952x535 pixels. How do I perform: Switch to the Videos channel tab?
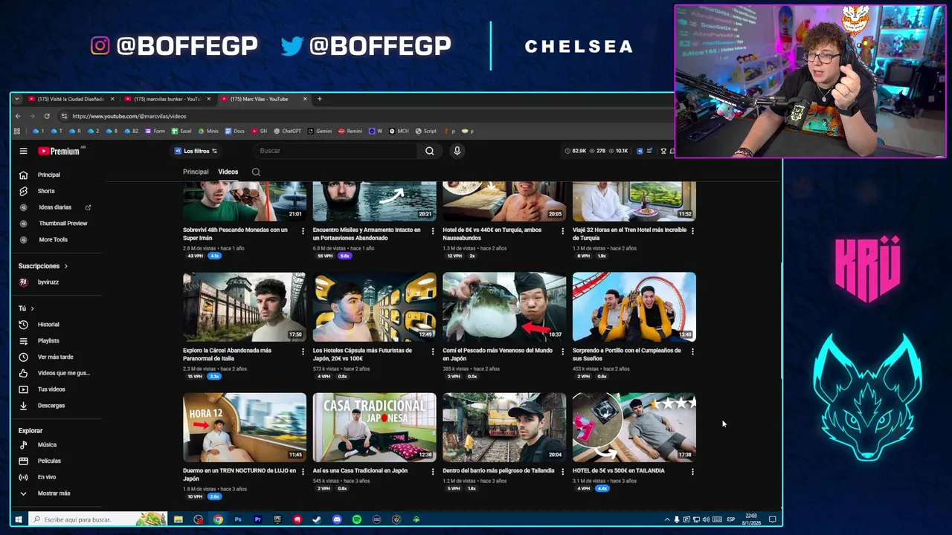pyautogui.click(x=228, y=172)
